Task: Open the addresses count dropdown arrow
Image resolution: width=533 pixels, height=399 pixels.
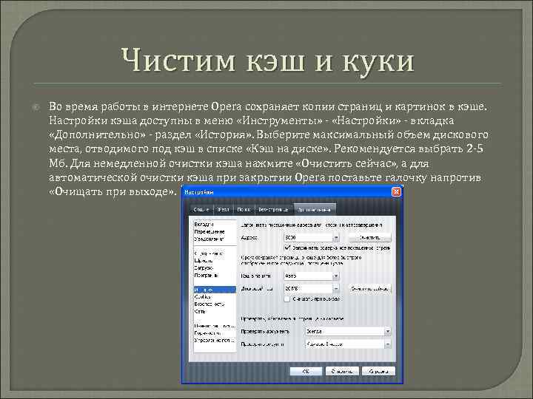Action: click(336, 237)
